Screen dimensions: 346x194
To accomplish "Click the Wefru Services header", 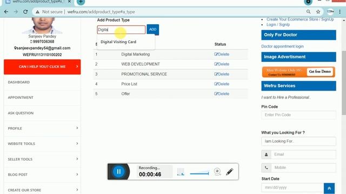I will (299, 86).
